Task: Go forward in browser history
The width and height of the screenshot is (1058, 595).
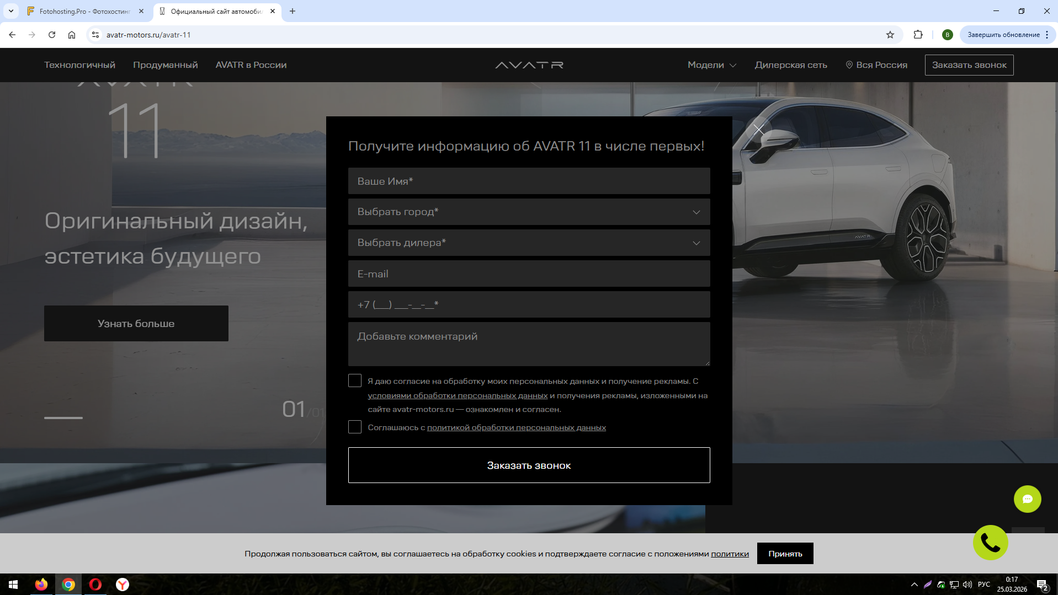Action: [x=32, y=35]
